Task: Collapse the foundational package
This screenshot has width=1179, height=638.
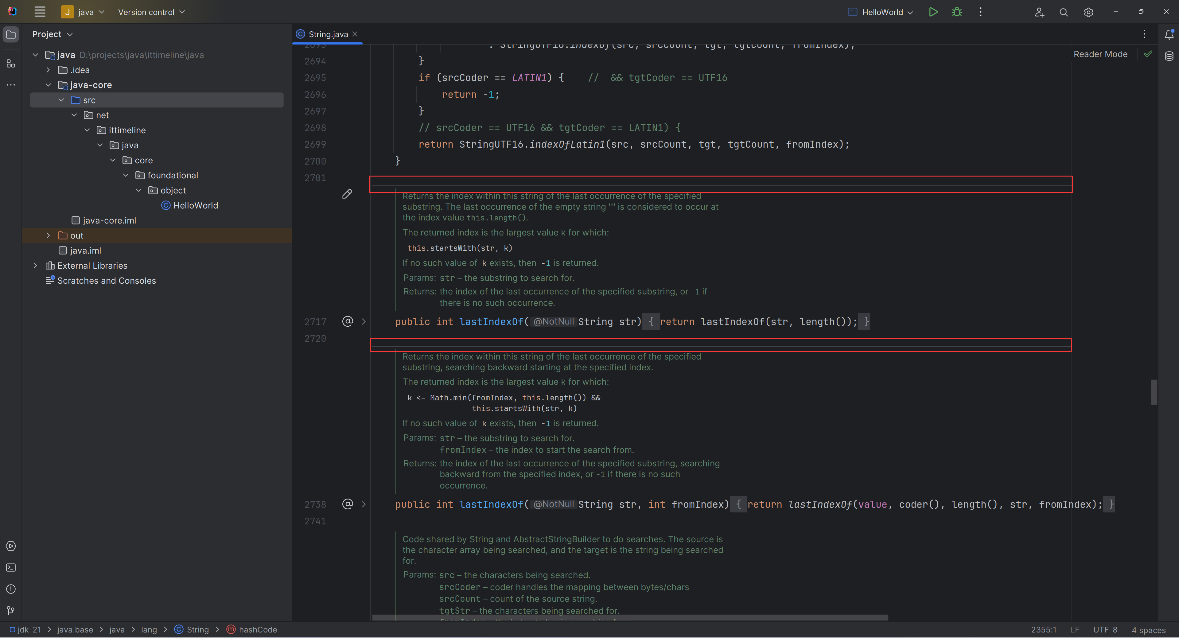Action: click(x=125, y=175)
